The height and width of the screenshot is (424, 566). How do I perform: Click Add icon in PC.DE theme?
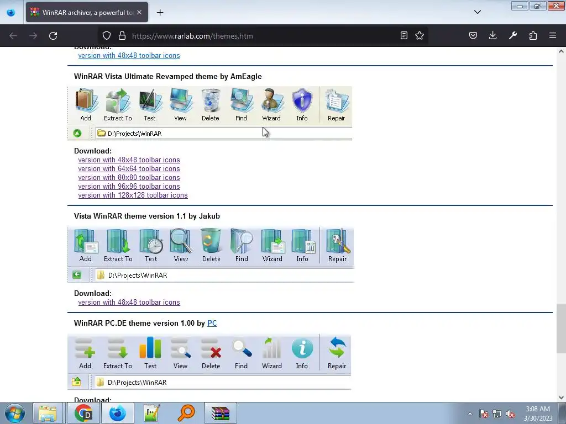tap(85, 348)
